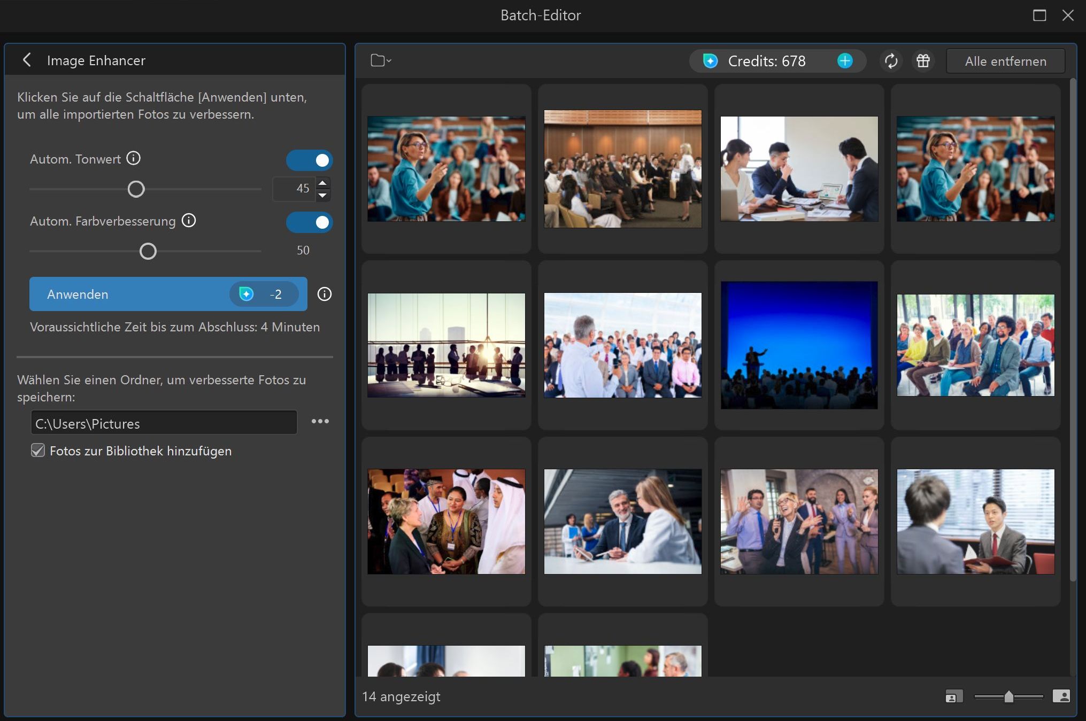Disable the Autom. Farbverbesserung toggle
1086x721 pixels.
[309, 222]
